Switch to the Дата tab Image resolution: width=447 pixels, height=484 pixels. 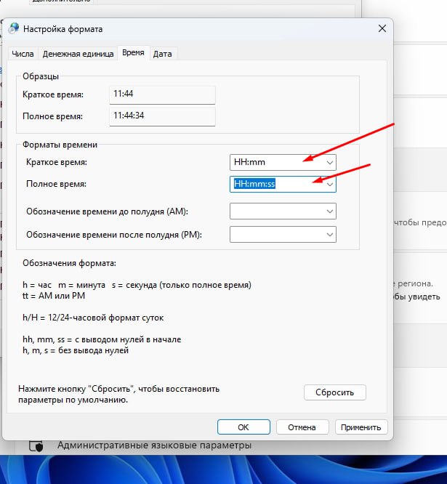162,54
